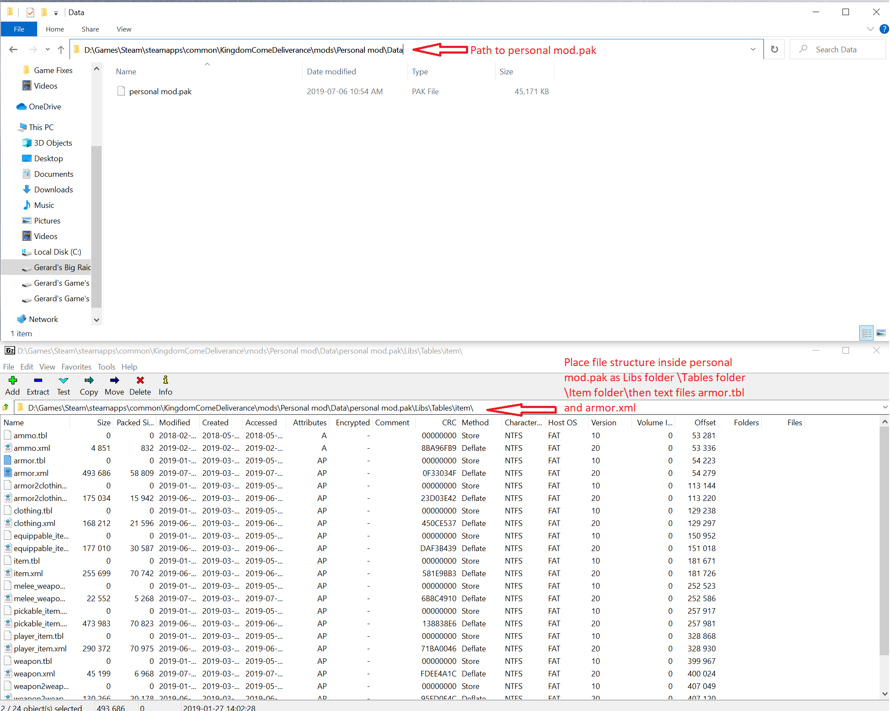Open the Explorer address history dropdown
Screen dimensions: 890x711
(753, 50)
